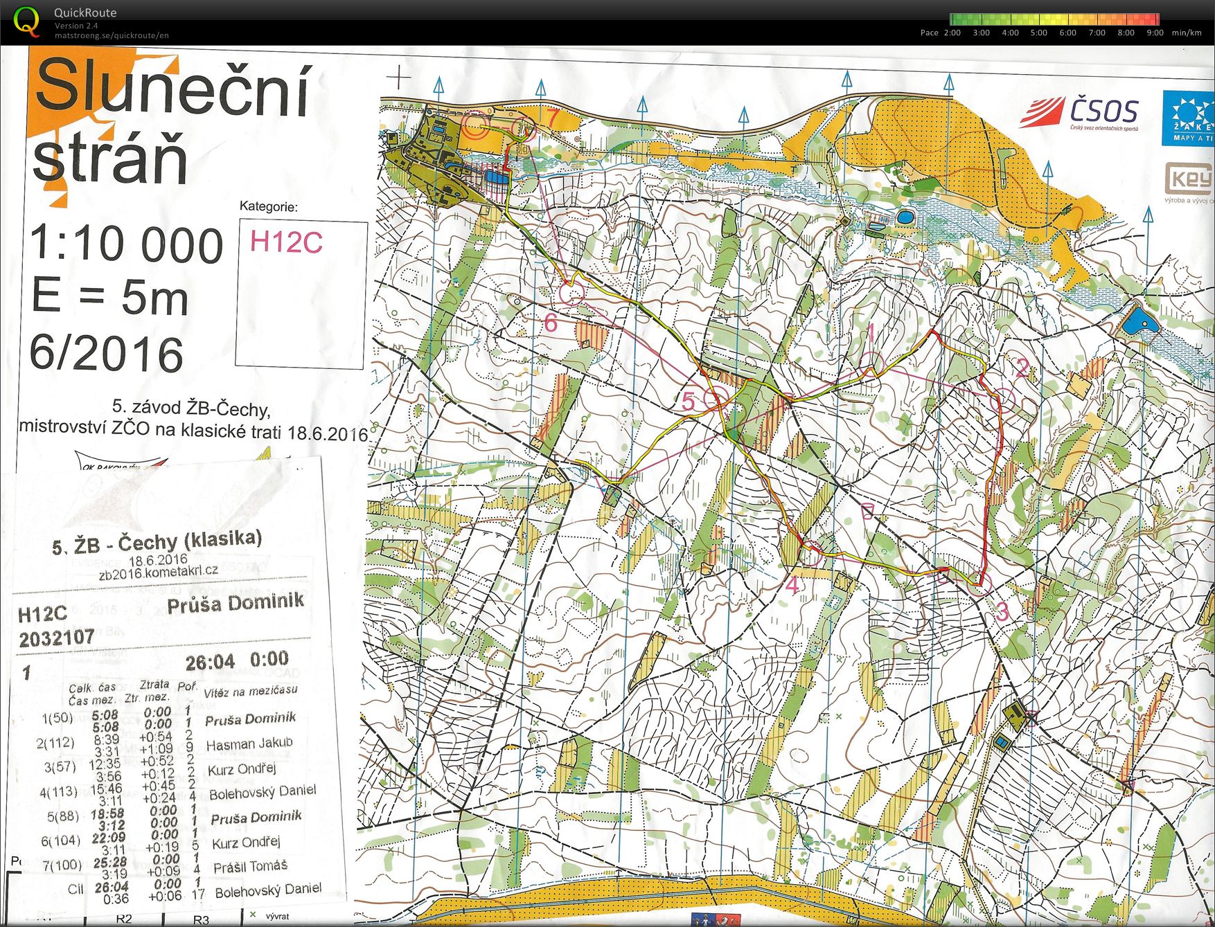The width and height of the screenshot is (1215, 927).
Task: Click the finish double circle near control 7
Action: point(475,125)
